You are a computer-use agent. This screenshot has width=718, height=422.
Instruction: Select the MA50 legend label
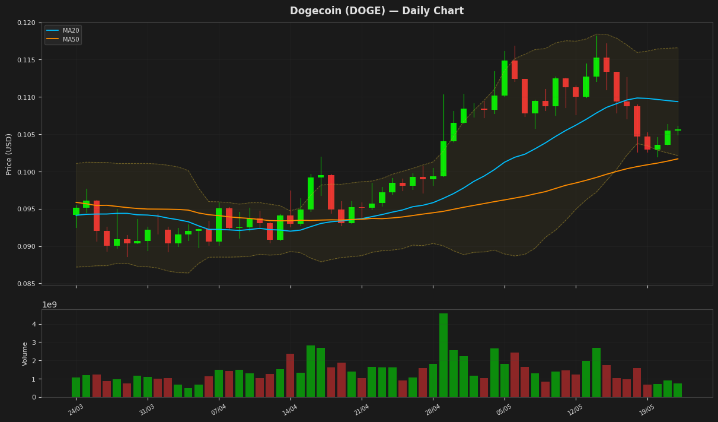[71, 39]
